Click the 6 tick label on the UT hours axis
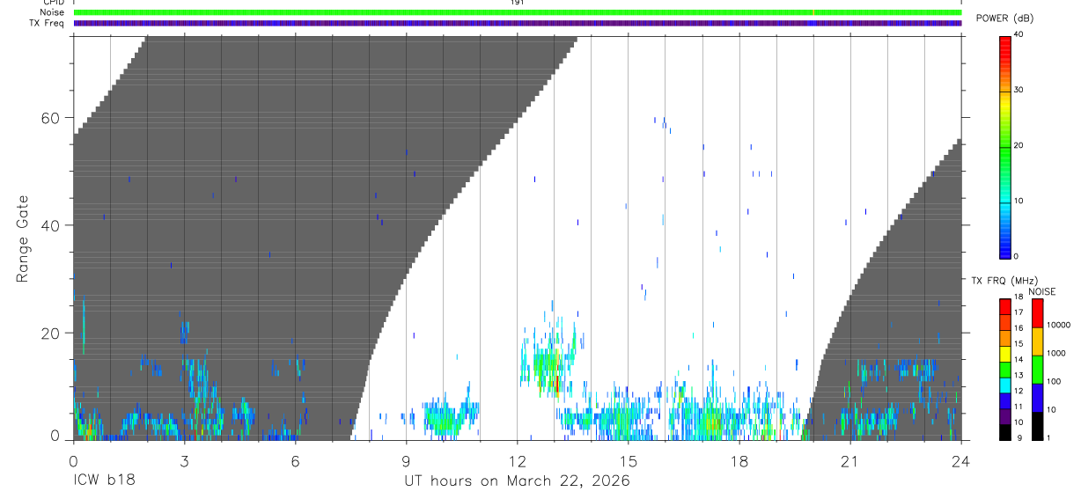The width and height of the screenshot is (1081, 499). point(295,460)
